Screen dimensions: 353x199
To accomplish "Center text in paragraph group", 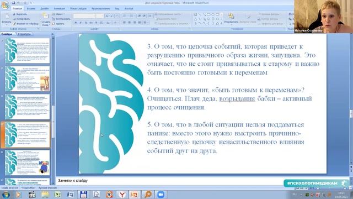I will (130, 23).
